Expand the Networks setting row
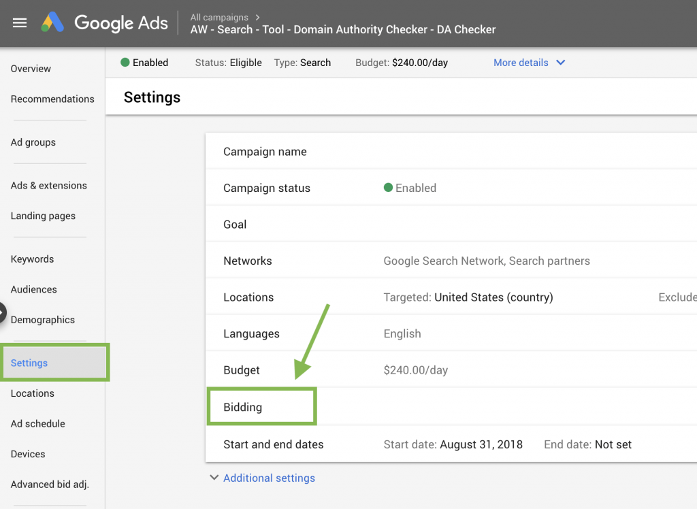Viewport: 697px width, 509px height. [451, 261]
